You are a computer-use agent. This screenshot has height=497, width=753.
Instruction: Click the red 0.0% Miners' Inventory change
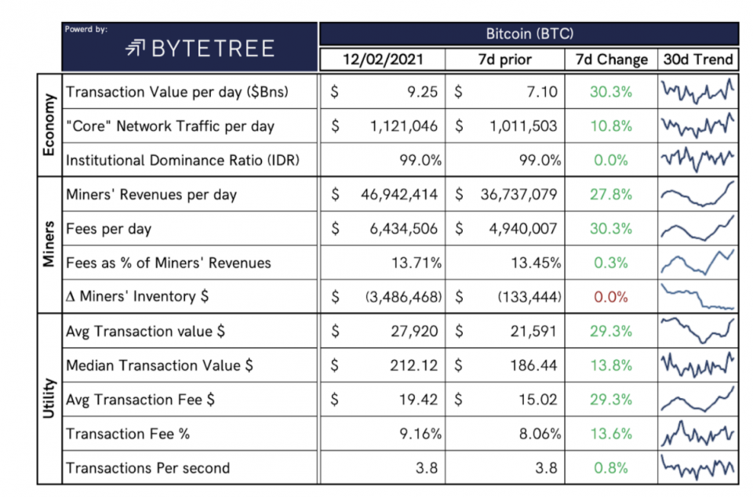click(611, 297)
